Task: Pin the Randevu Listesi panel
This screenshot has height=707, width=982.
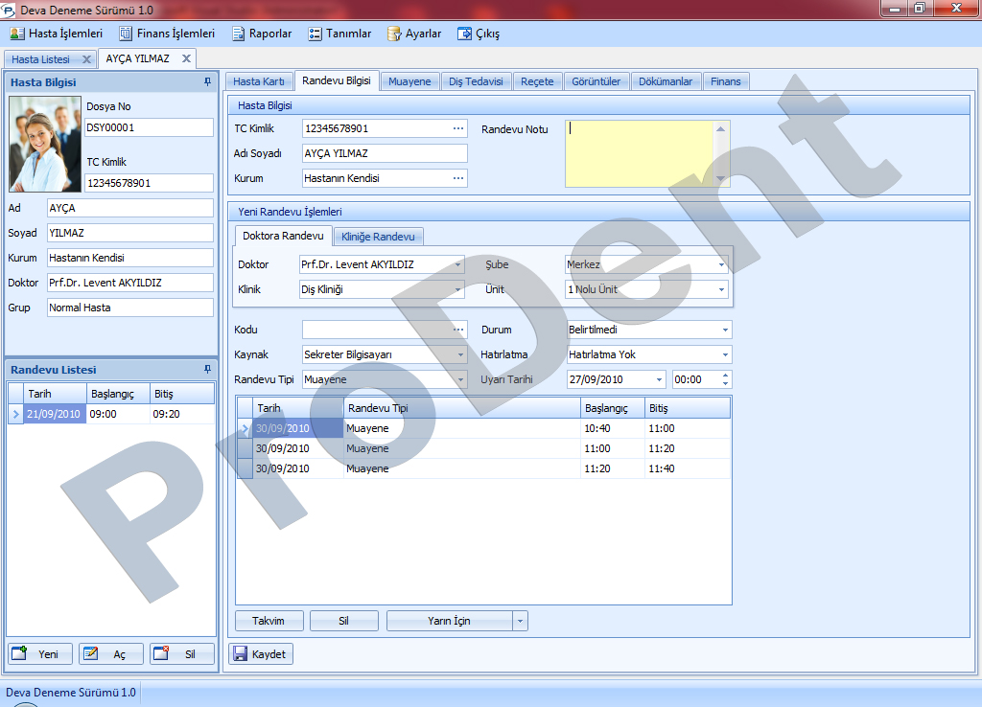Action: point(207,369)
